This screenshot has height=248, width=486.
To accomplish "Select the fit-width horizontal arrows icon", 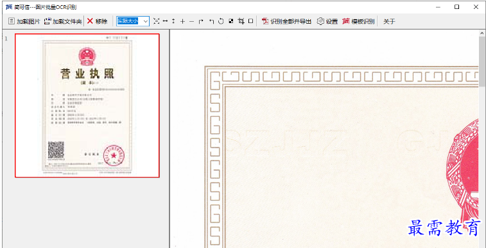I will (x=165, y=21).
